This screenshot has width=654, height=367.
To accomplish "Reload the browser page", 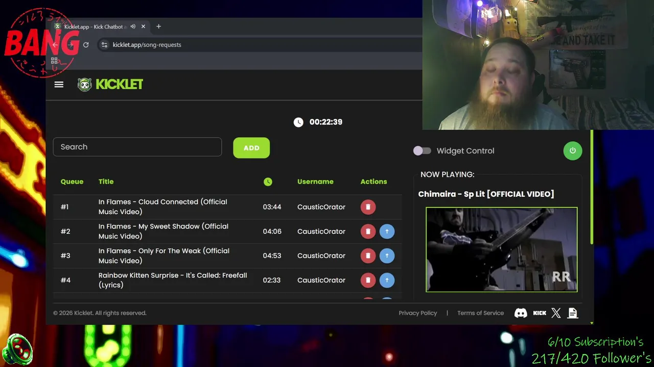I will pos(86,45).
